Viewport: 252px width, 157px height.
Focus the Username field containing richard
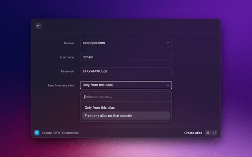pyautogui.click(x=126, y=57)
